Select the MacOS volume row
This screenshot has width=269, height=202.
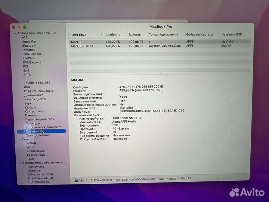click(x=160, y=42)
